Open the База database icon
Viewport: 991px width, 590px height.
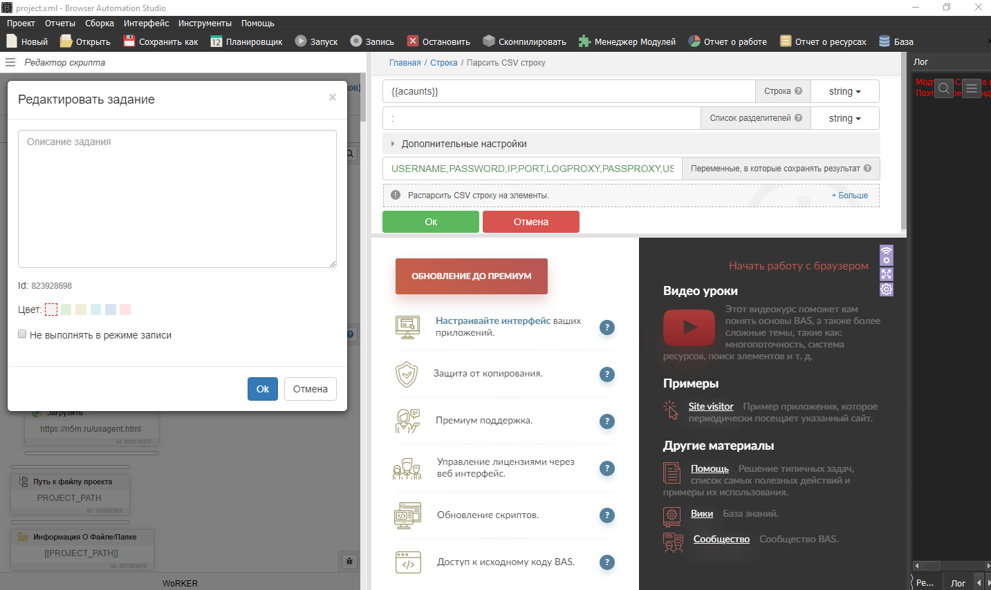coord(885,41)
